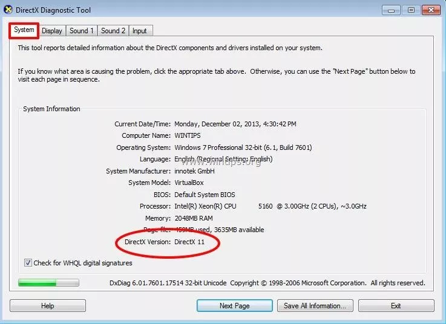Click the 'Copyright © 1998-2006 Microsoft Corporation' text
Viewport: 446px width, 324px height.
[x=298, y=283]
